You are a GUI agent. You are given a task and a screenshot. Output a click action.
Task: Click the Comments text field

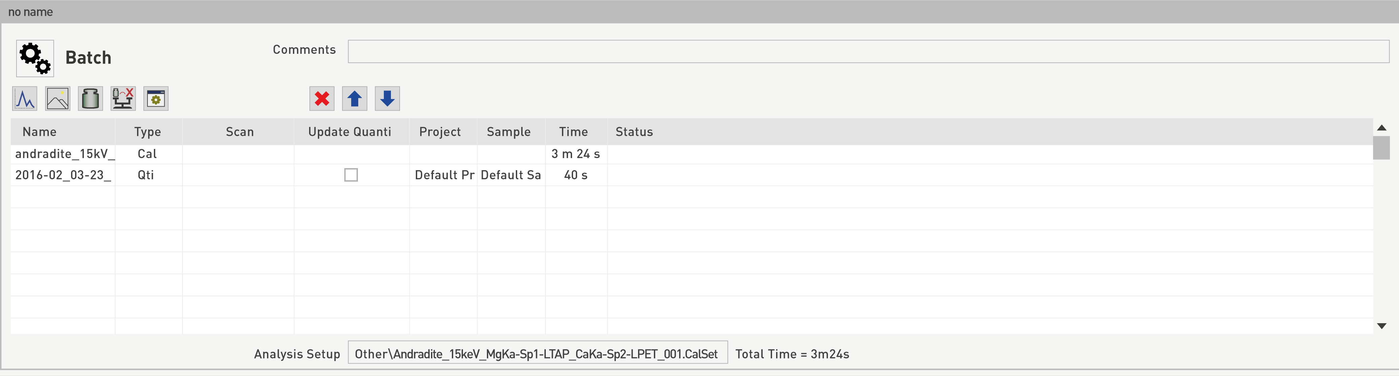[868, 51]
